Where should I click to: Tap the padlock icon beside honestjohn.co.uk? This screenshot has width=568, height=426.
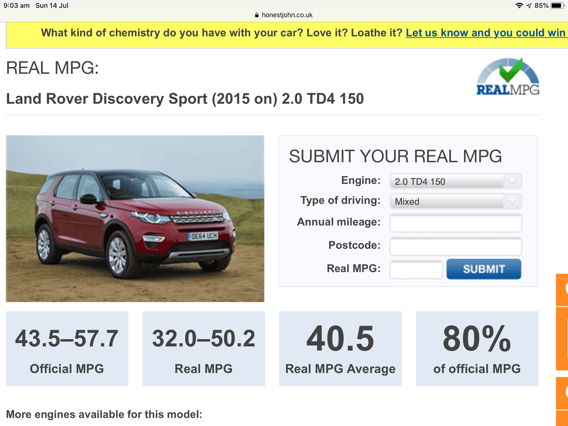click(x=257, y=15)
